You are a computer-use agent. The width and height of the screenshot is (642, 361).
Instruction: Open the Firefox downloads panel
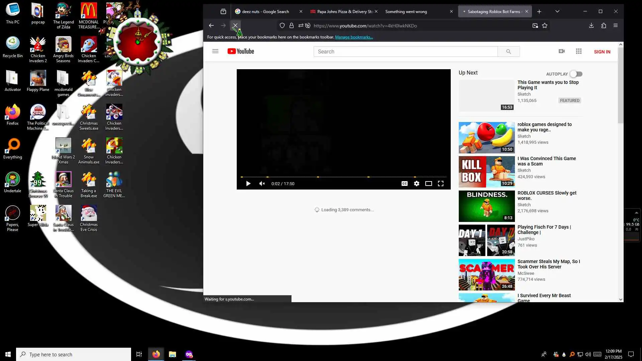(x=591, y=26)
